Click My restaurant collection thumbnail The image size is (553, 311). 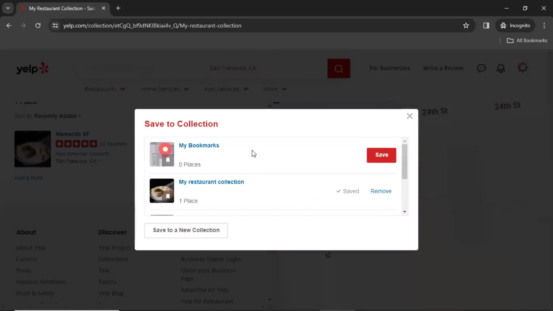[162, 191]
